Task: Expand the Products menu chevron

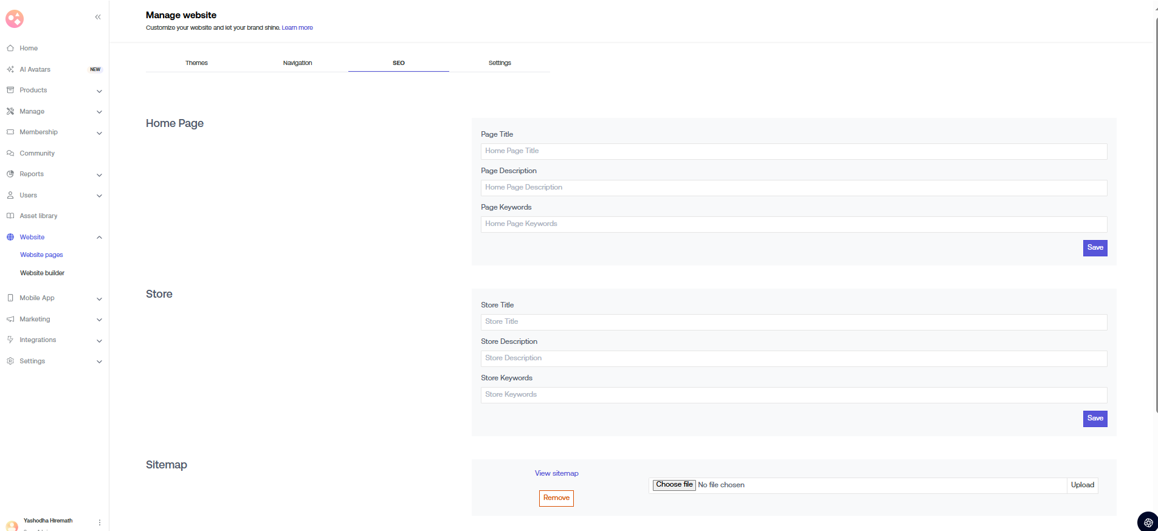Action: pyautogui.click(x=99, y=91)
